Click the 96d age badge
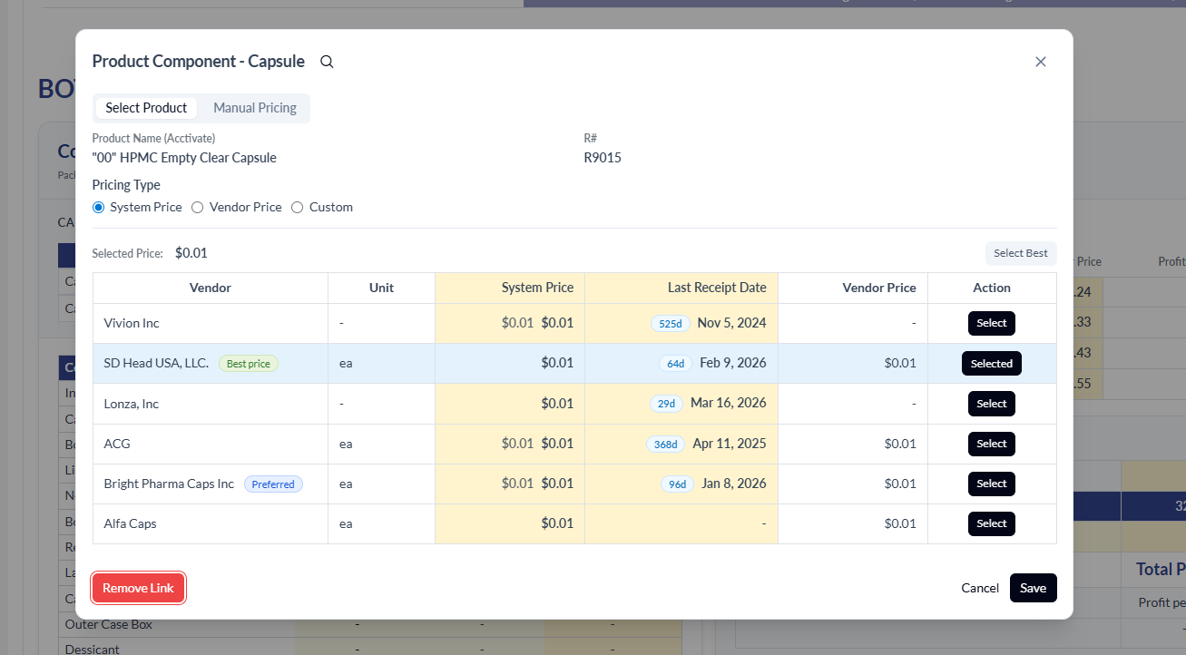The height and width of the screenshot is (655, 1186). tap(678, 484)
